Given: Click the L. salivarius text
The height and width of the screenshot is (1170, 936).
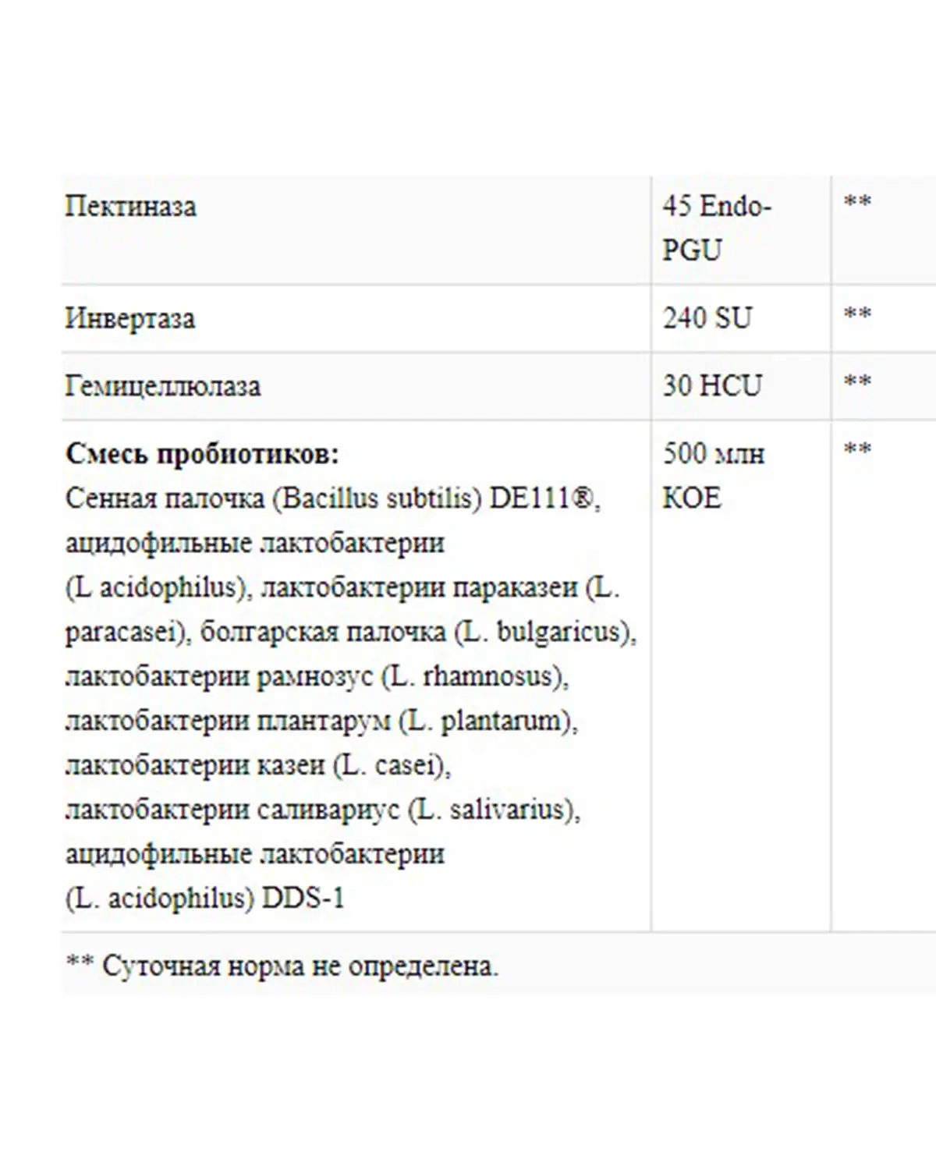Looking at the screenshot, I should [x=495, y=809].
